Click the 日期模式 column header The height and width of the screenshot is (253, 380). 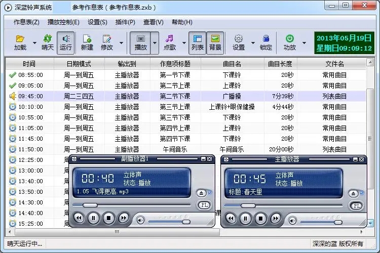[x=79, y=64]
